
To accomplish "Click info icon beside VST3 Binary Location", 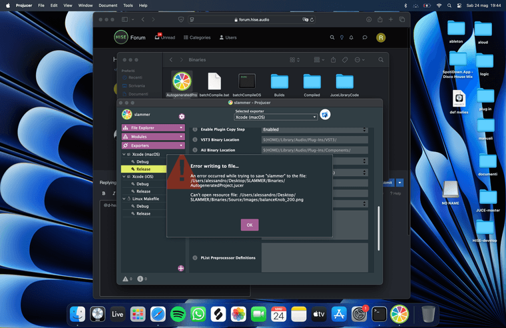I will tap(195, 140).
